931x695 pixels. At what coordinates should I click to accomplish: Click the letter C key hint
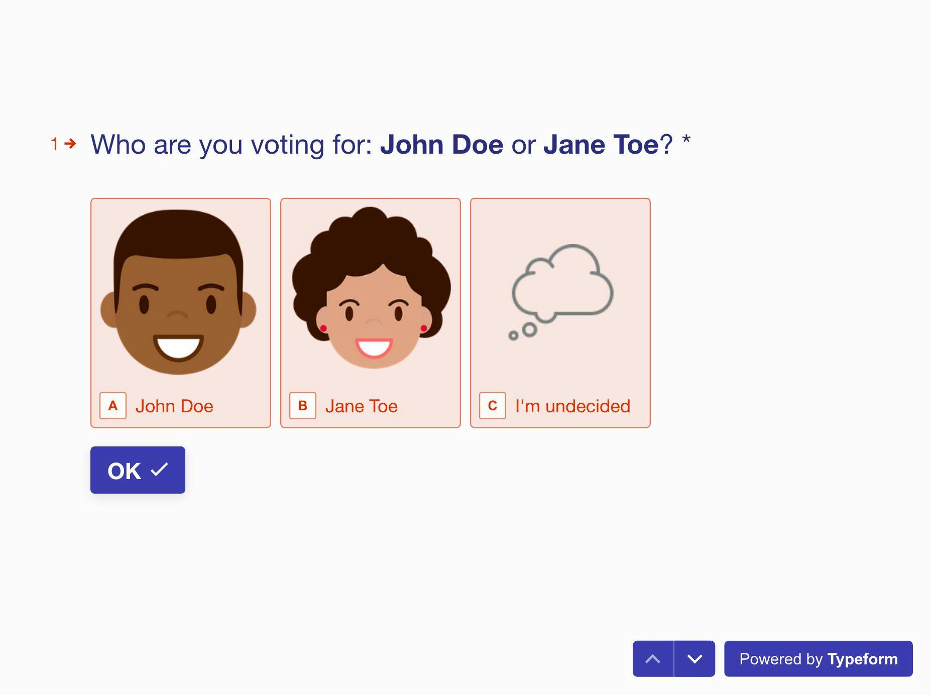(493, 406)
